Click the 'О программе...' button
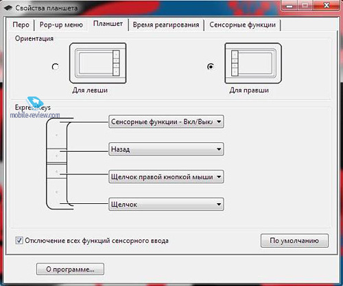The width and height of the screenshot is (343, 286). 70,269
